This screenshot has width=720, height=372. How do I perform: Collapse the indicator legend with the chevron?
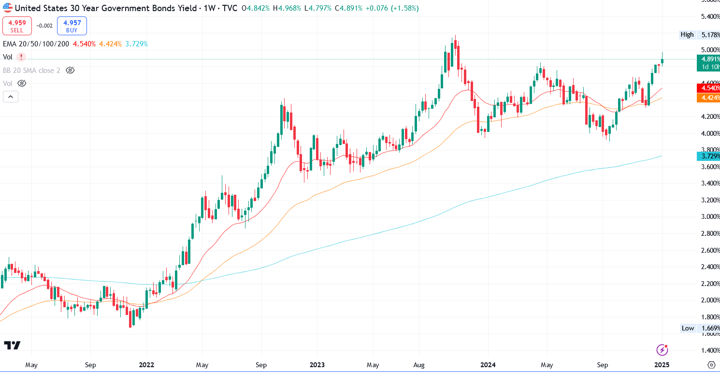(11, 97)
